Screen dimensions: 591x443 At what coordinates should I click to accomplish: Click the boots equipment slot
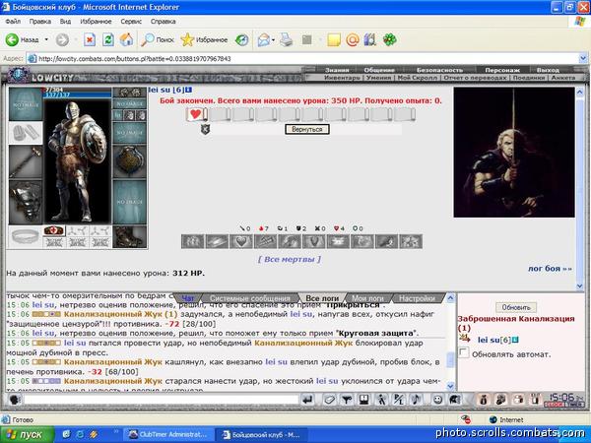click(x=129, y=236)
